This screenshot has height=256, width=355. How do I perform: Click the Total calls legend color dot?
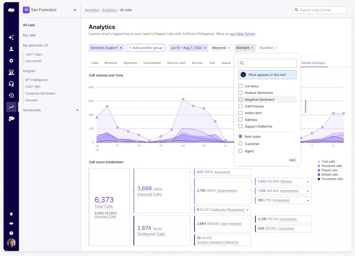[x=319, y=162]
